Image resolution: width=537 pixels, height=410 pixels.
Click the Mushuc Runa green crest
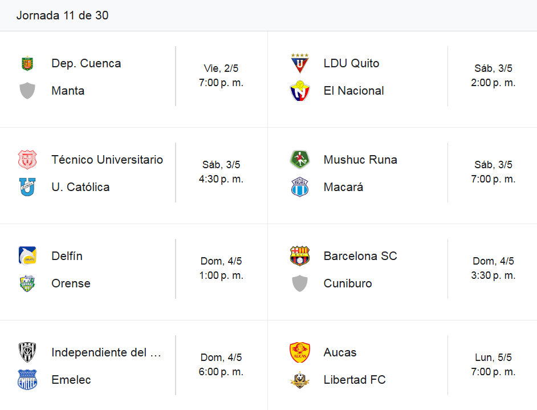click(x=300, y=160)
